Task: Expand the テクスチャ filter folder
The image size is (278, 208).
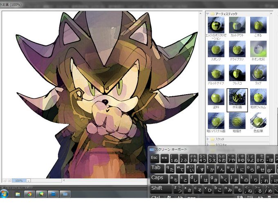Action: pos(208,144)
